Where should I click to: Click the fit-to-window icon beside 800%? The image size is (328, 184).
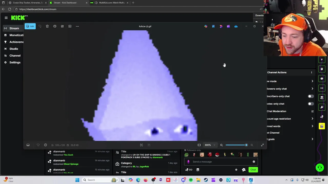pos(199,145)
